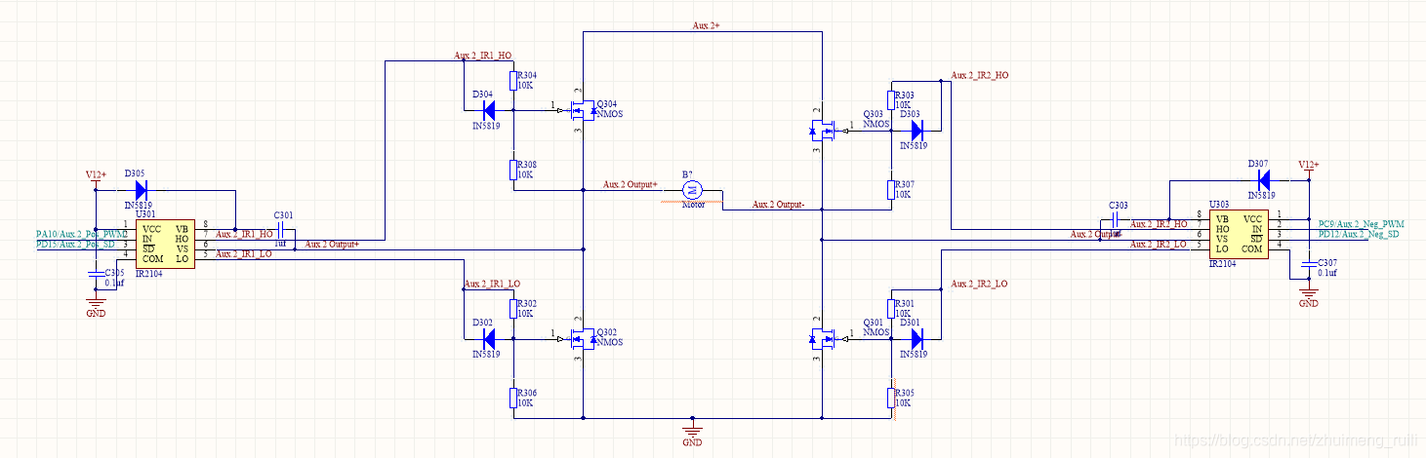1426x458 pixels.
Task: Click the D305 diode symbol
Action: point(141,189)
